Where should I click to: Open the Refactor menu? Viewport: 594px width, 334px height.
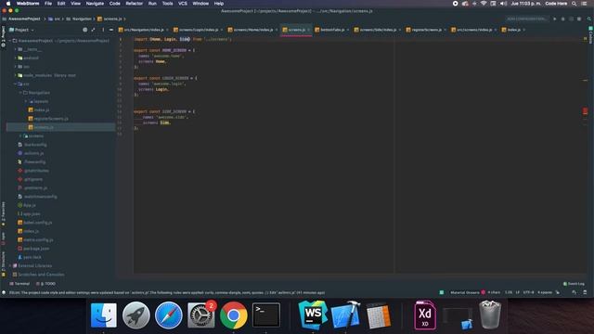tap(134, 4)
